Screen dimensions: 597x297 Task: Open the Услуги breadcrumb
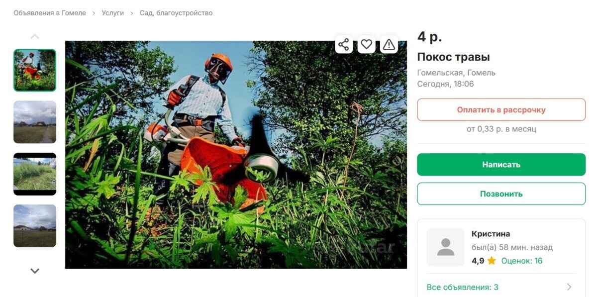(x=113, y=13)
